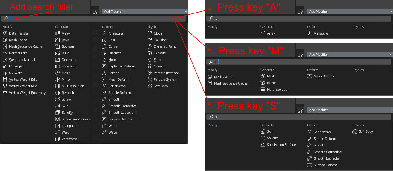Click the Cast modifier icon
393x171 pixels.
pos(104,40)
